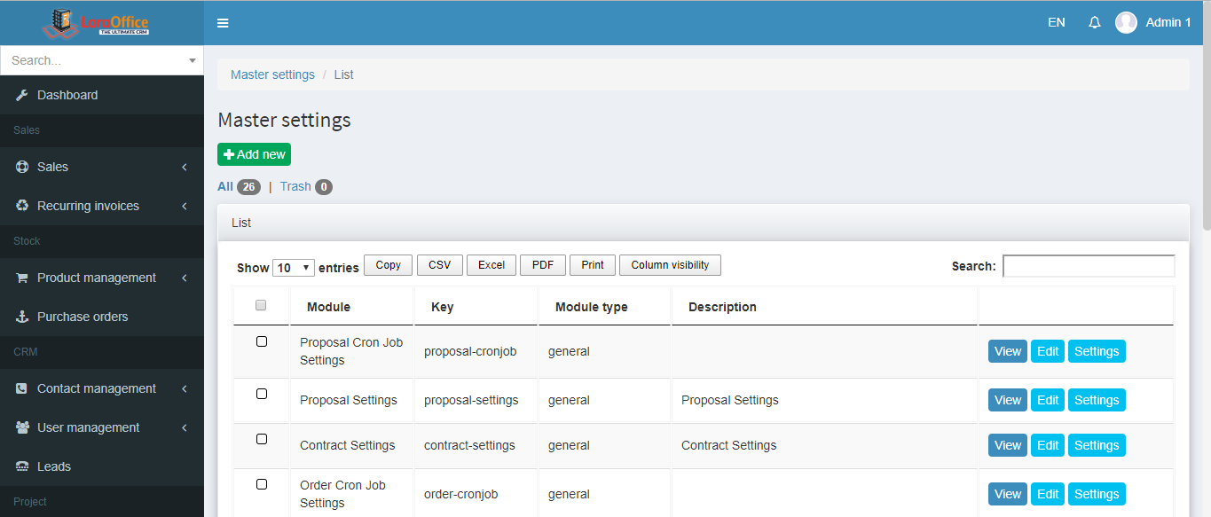The width and height of the screenshot is (1211, 517).
Task: Click the table Search input field
Action: [1088, 266]
